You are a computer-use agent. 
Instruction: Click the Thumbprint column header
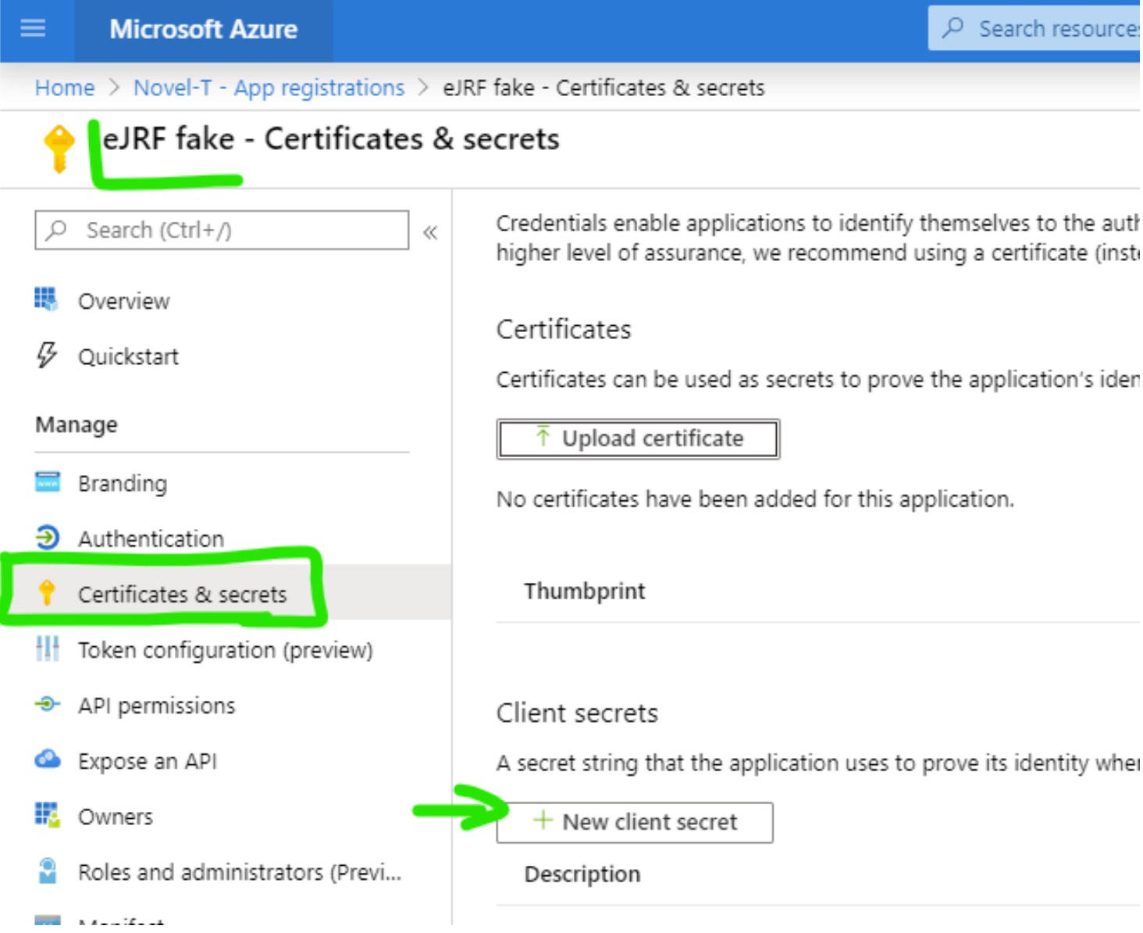586,592
